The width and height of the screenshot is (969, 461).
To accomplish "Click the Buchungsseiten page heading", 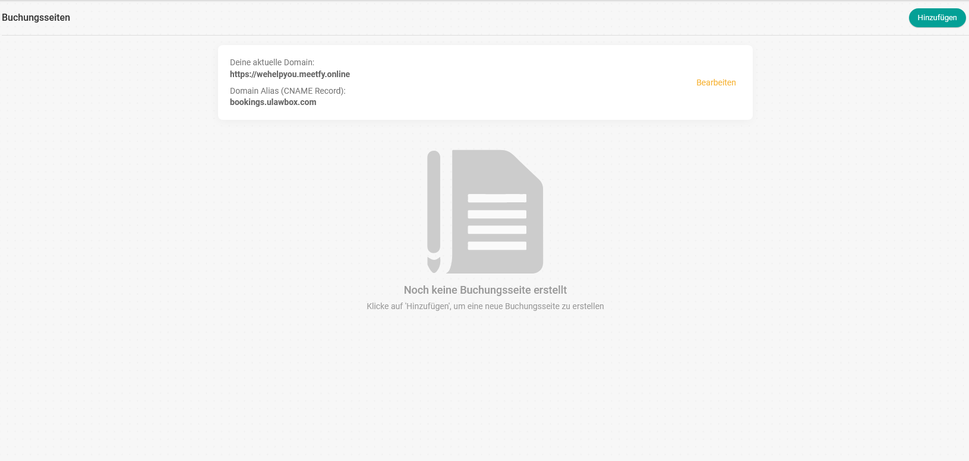I will (36, 18).
